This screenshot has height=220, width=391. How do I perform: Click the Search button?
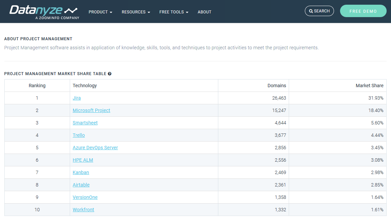pos(319,11)
